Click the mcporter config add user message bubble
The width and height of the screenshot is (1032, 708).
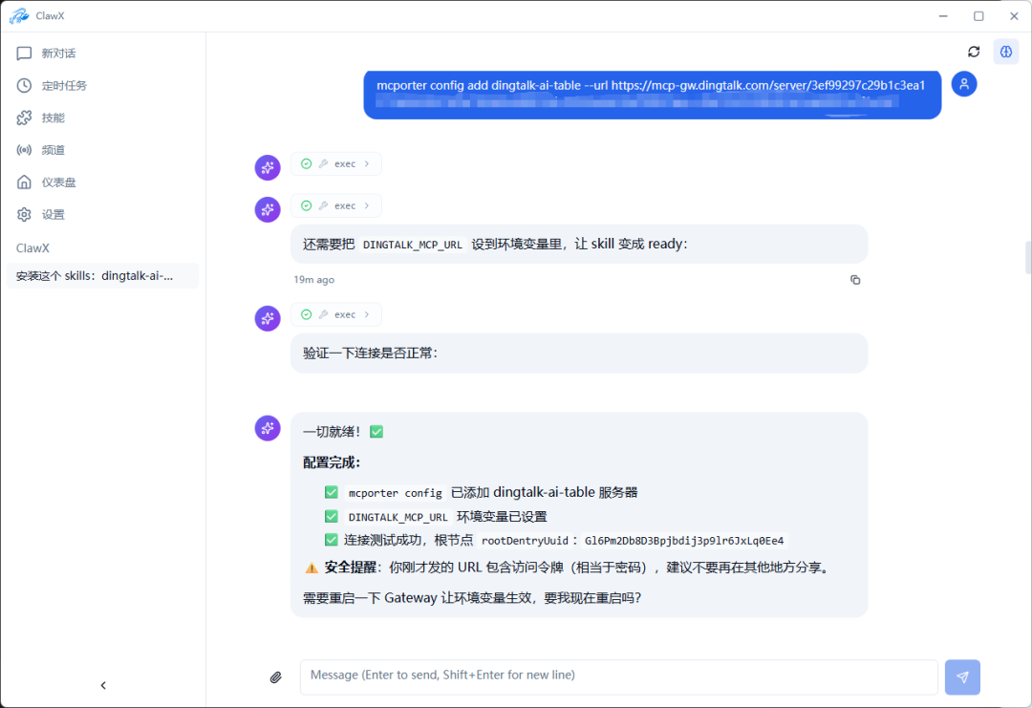point(653,95)
